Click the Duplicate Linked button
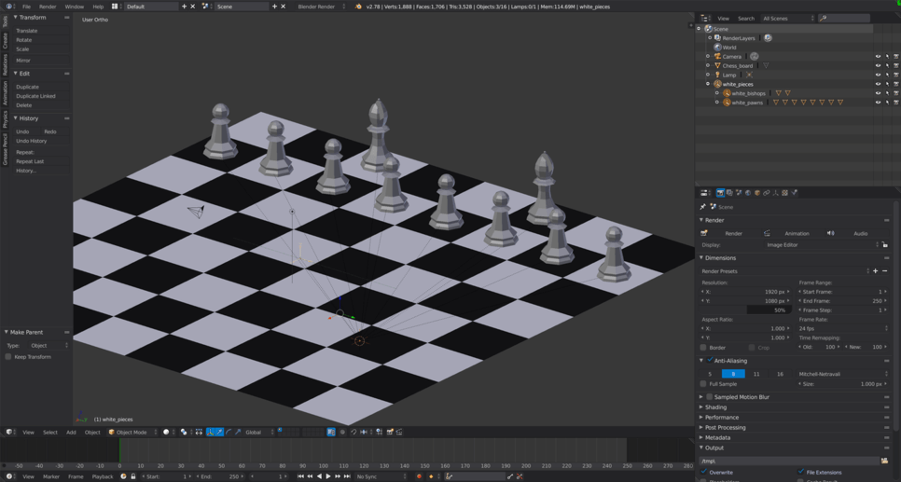901x482 pixels. (x=35, y=96)
